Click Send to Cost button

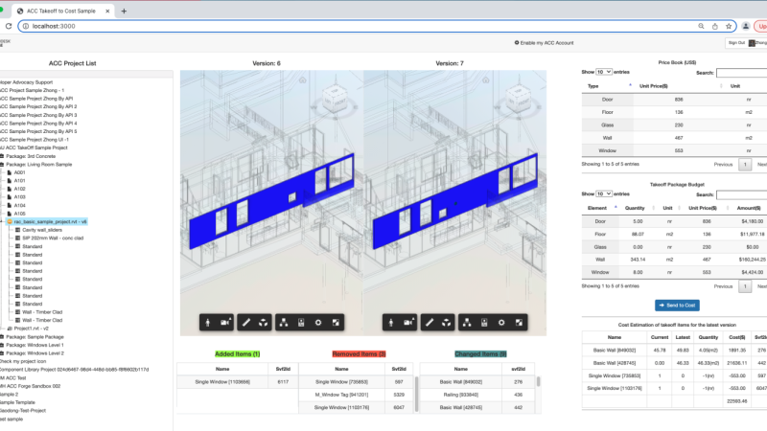pos(677,306)
